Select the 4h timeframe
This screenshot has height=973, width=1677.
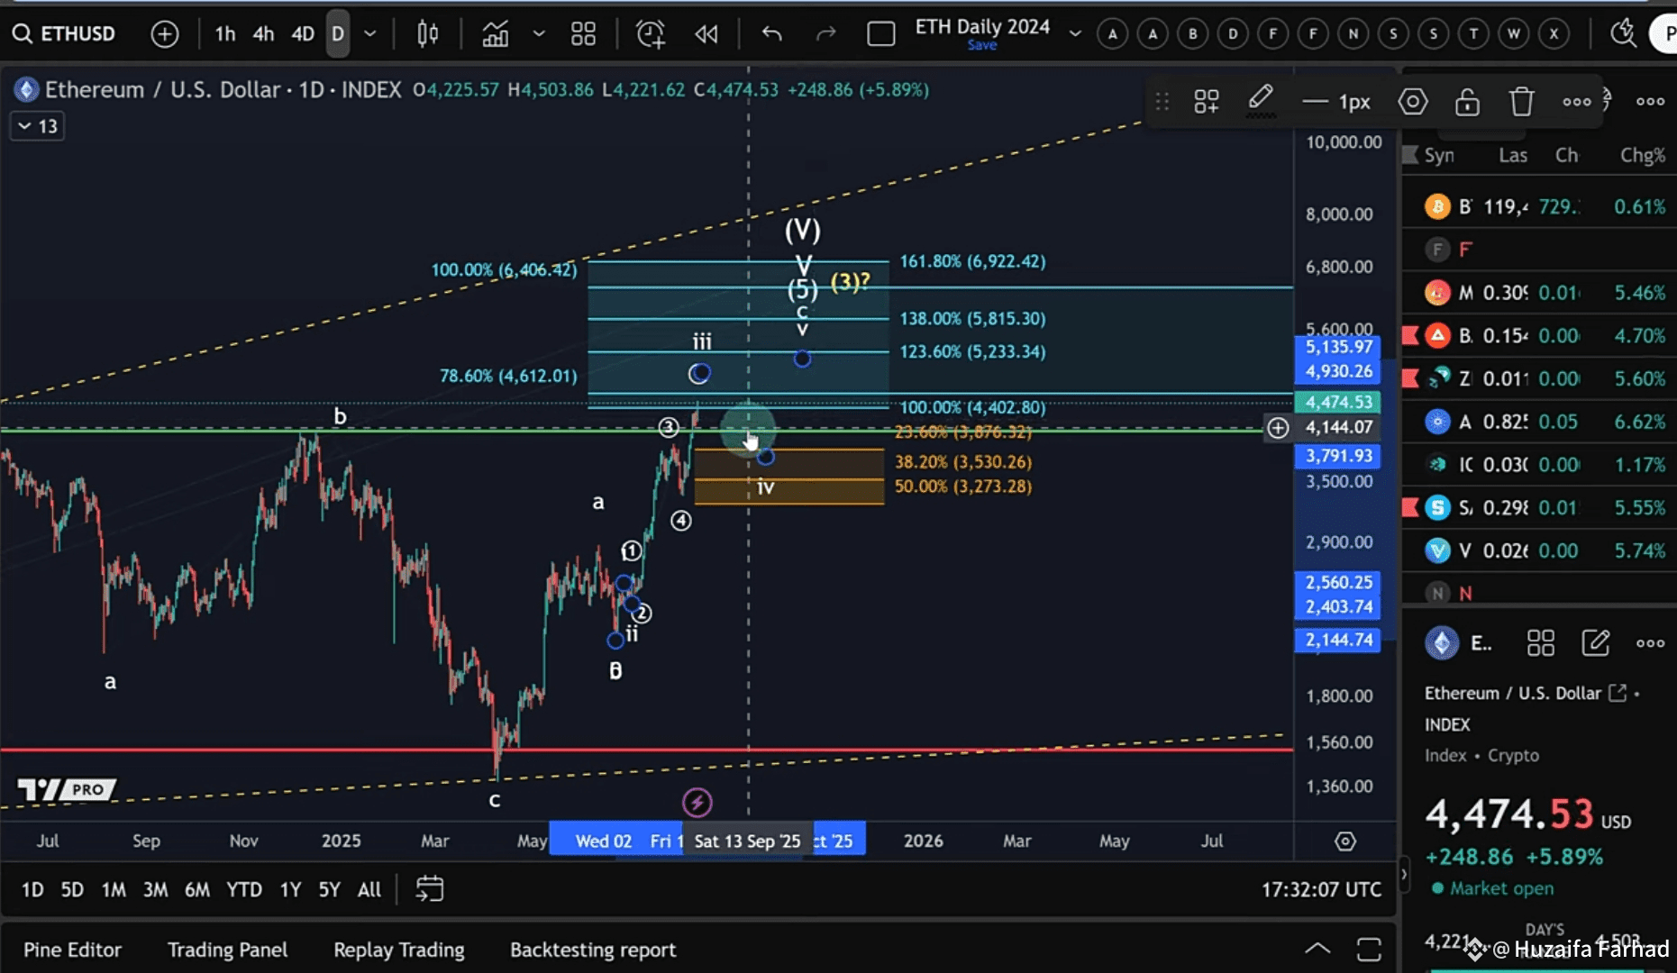click(263, 34)
